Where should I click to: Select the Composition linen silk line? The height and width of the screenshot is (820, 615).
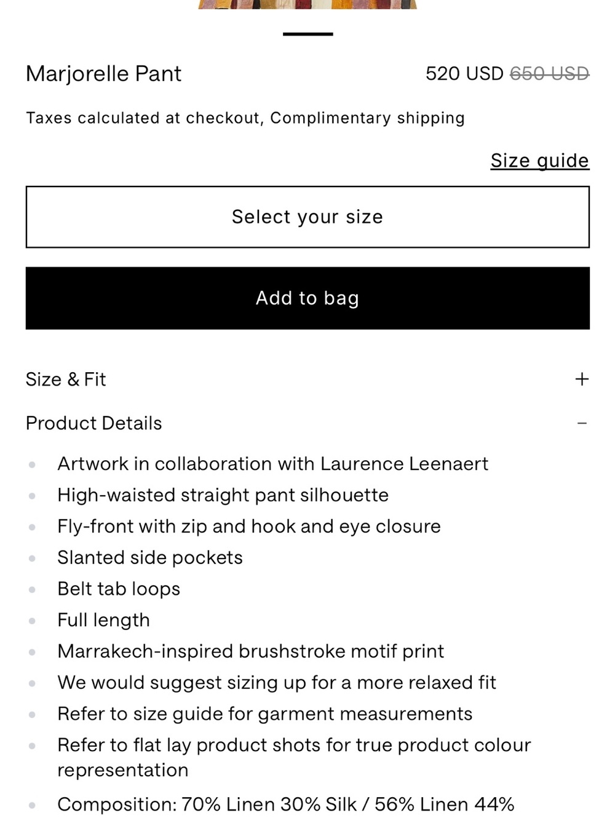pyautogui.click(x=286, y=805)
